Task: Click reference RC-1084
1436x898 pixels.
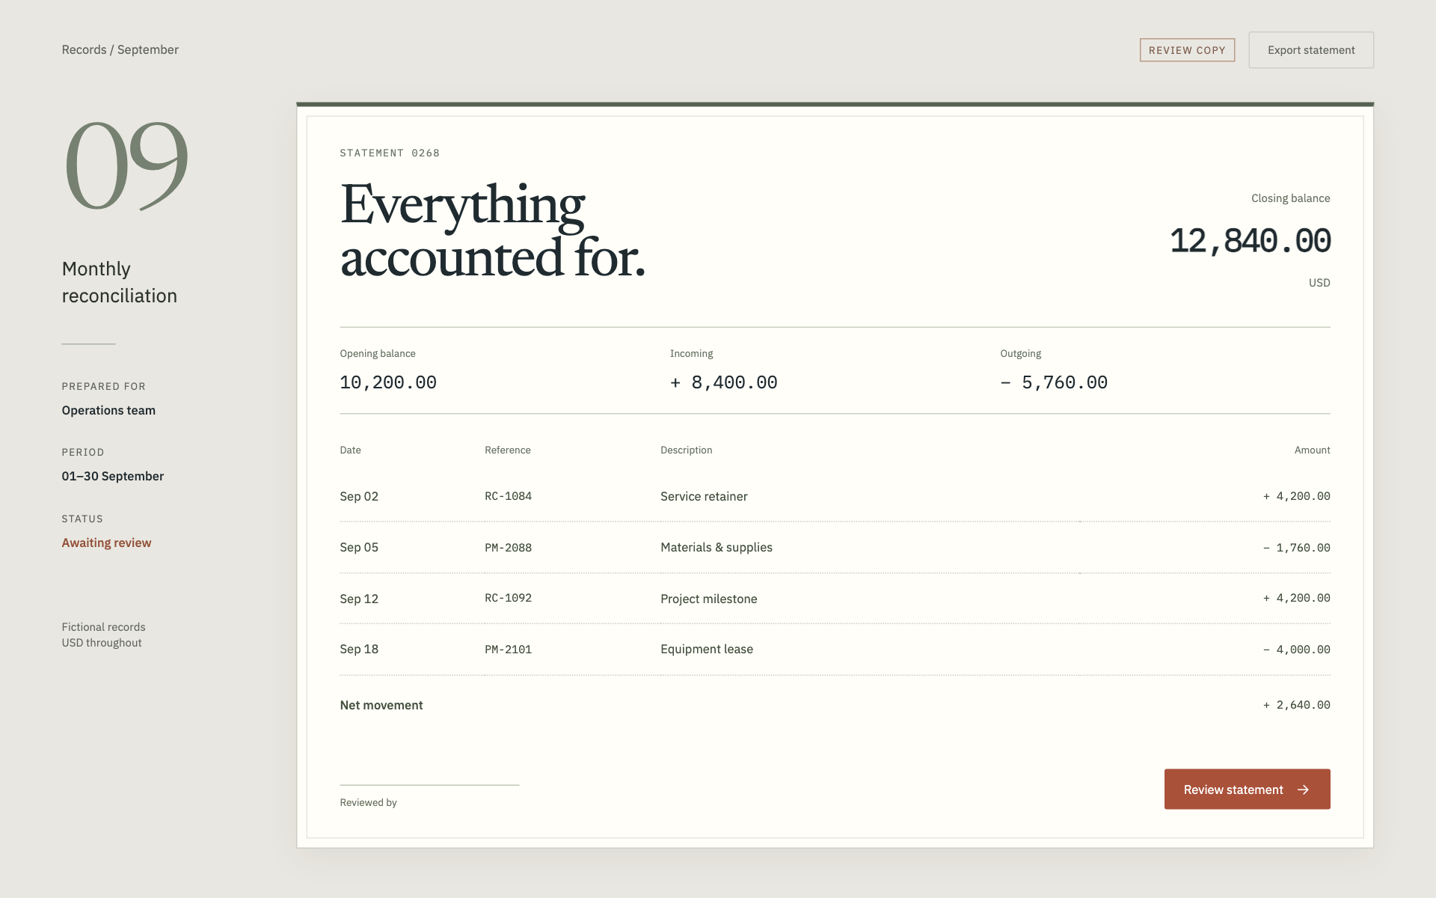Action: pyautogui.click(x=508, y=496)
